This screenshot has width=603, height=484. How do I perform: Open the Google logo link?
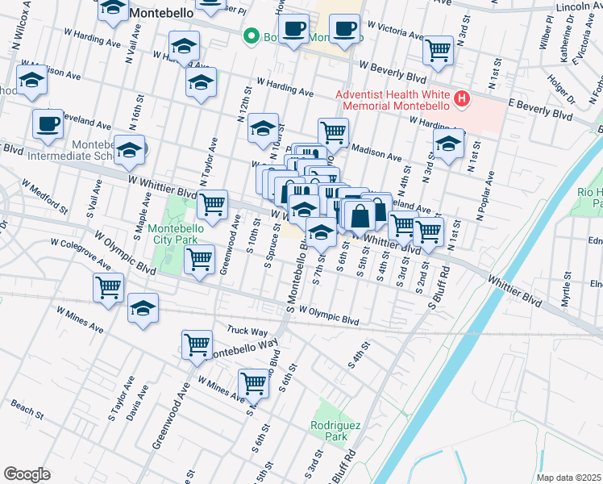point(27,474)
